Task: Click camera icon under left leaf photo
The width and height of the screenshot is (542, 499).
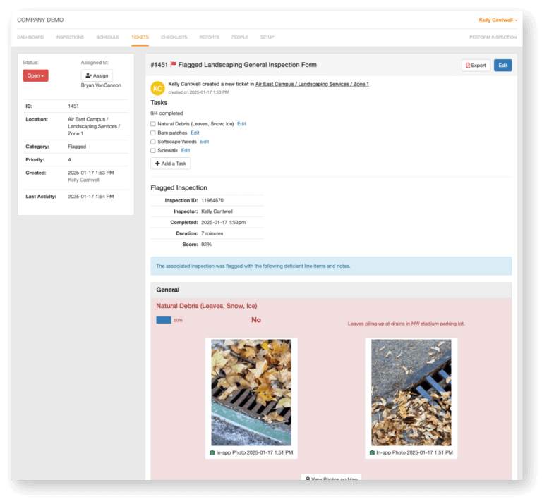Action: pyautogui.click(x=212, y=452)
